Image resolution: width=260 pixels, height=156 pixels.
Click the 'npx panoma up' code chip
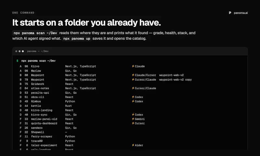point(77,38)
